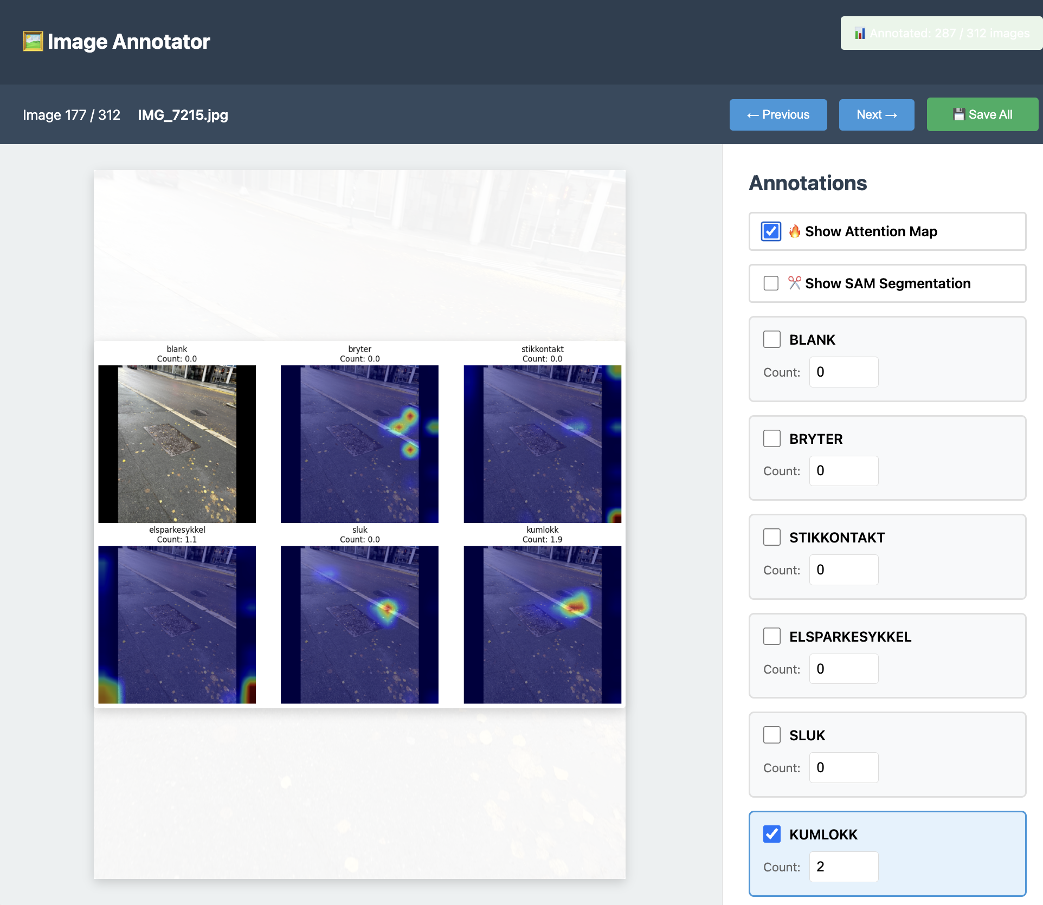Image resolution: width=1043 pixels, height=905 pixels.
Task: Click the fire icon beside Show Attention Map
Action: pyautogui.click(x=795, y=231)
